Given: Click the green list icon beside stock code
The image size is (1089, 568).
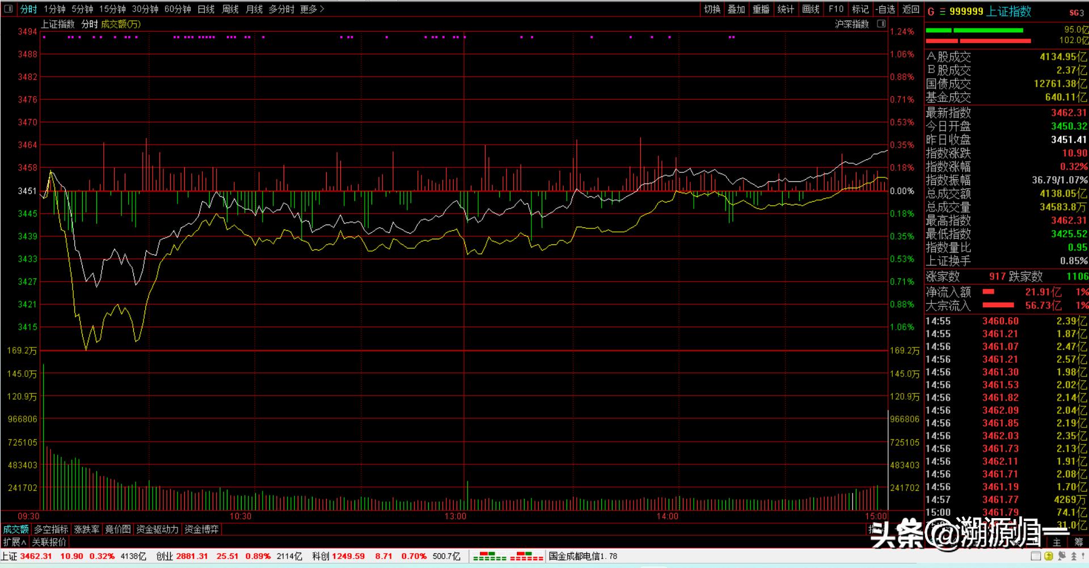Looking at the screenshot, I should point(942,11).
